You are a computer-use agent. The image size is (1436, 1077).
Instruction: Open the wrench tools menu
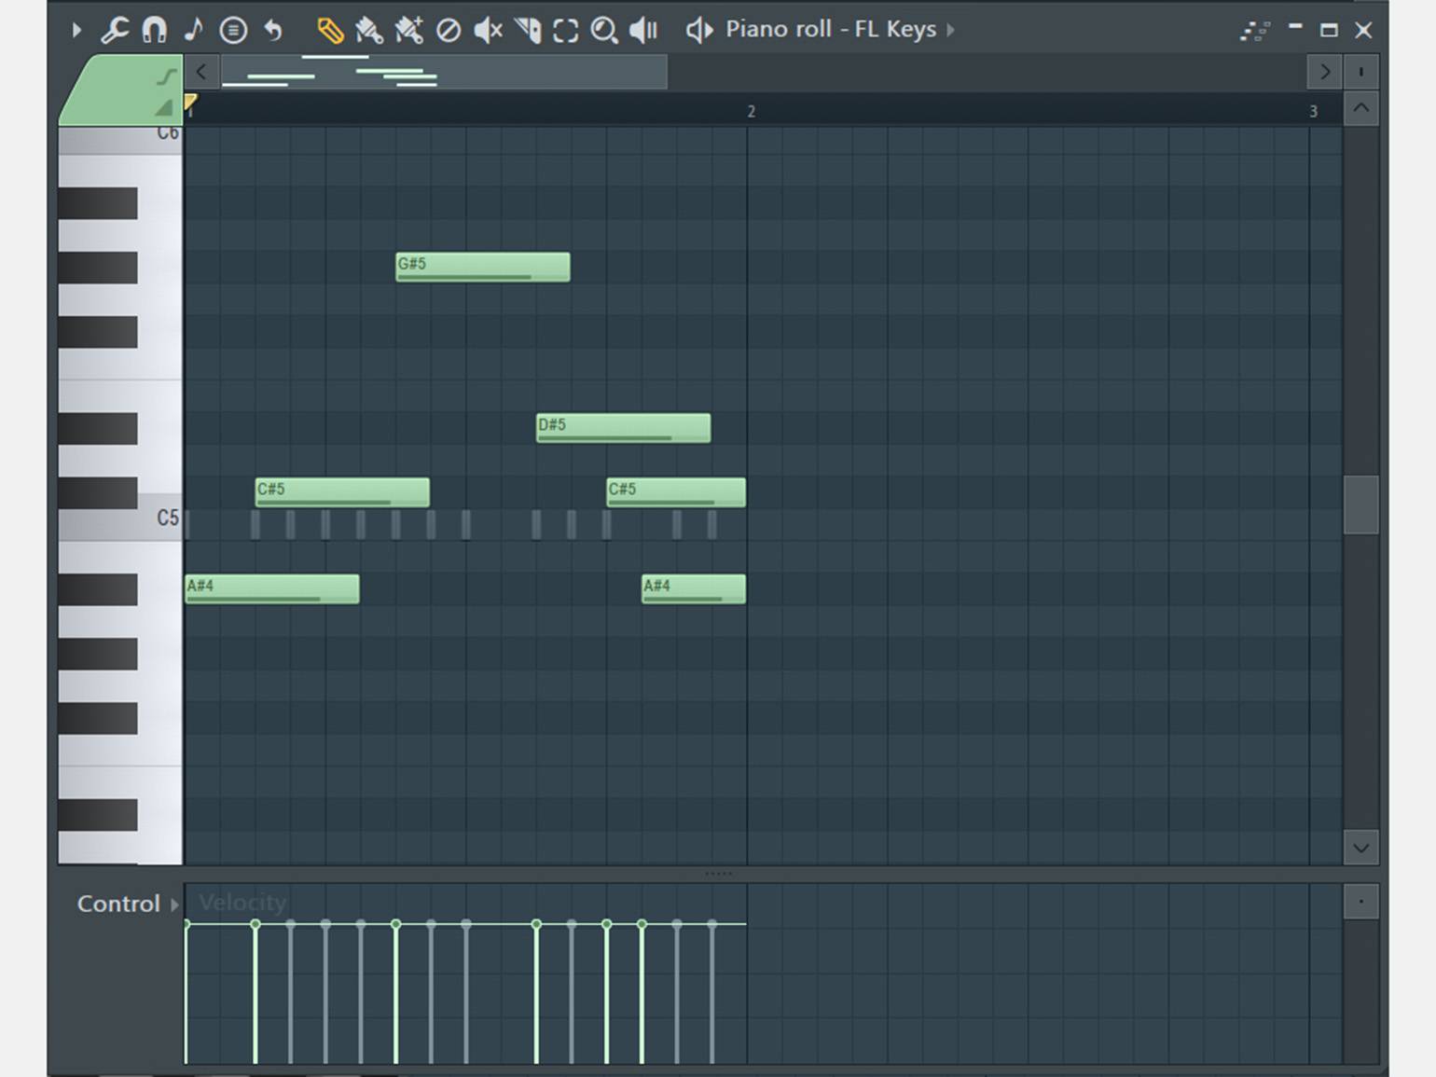115,30
